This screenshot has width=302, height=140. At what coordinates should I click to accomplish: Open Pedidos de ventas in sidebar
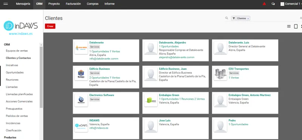pos(17,116)
